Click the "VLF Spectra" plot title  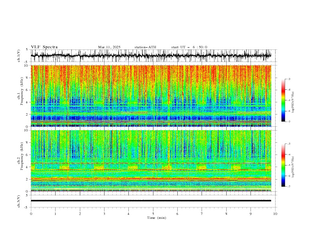pos(44,47)
